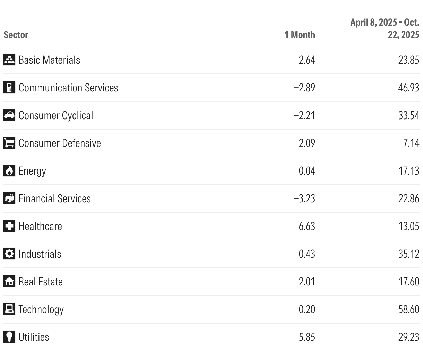Click Technology's 58.60 return value
Viewport: 423px width, 354px height.
(x=409, y=309)
